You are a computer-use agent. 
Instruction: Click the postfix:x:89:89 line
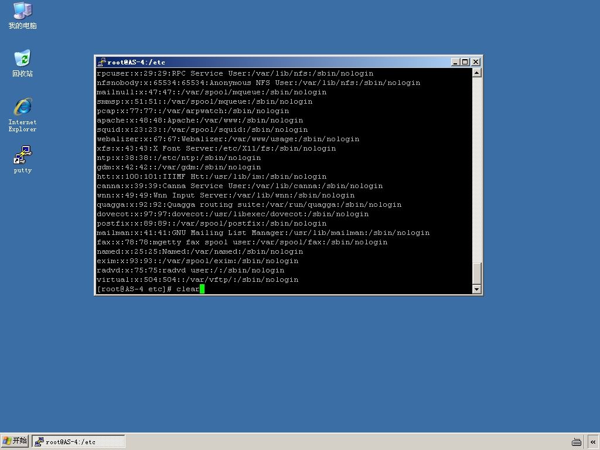point(212,223)
